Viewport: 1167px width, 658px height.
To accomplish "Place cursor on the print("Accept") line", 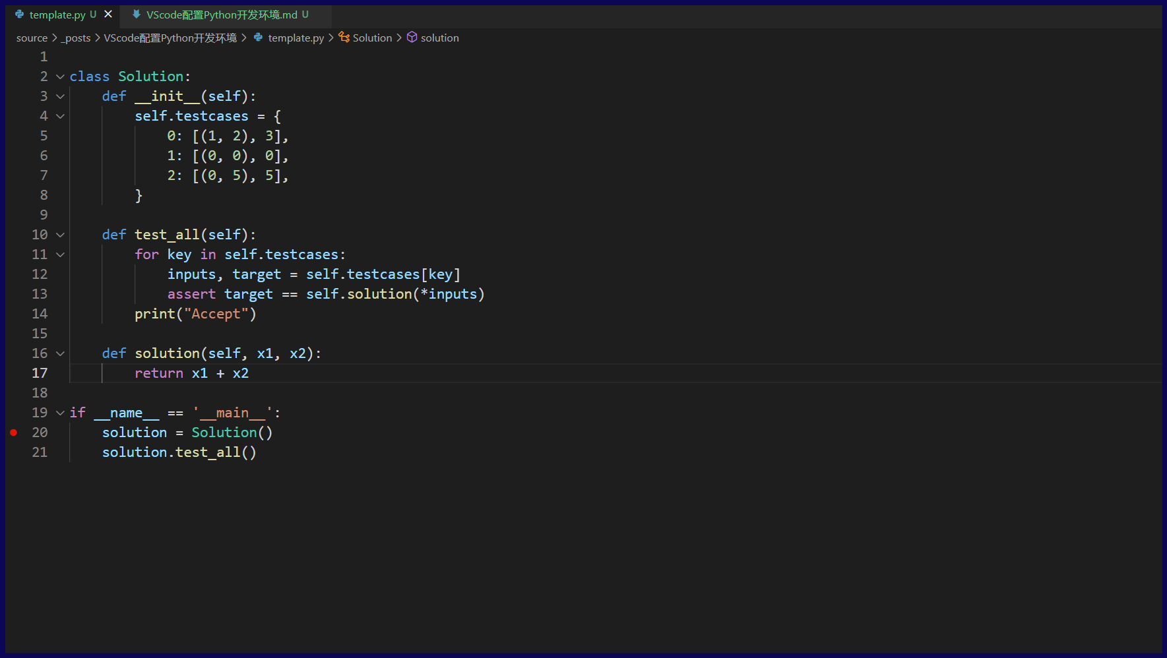I will [x=195, y=314].
